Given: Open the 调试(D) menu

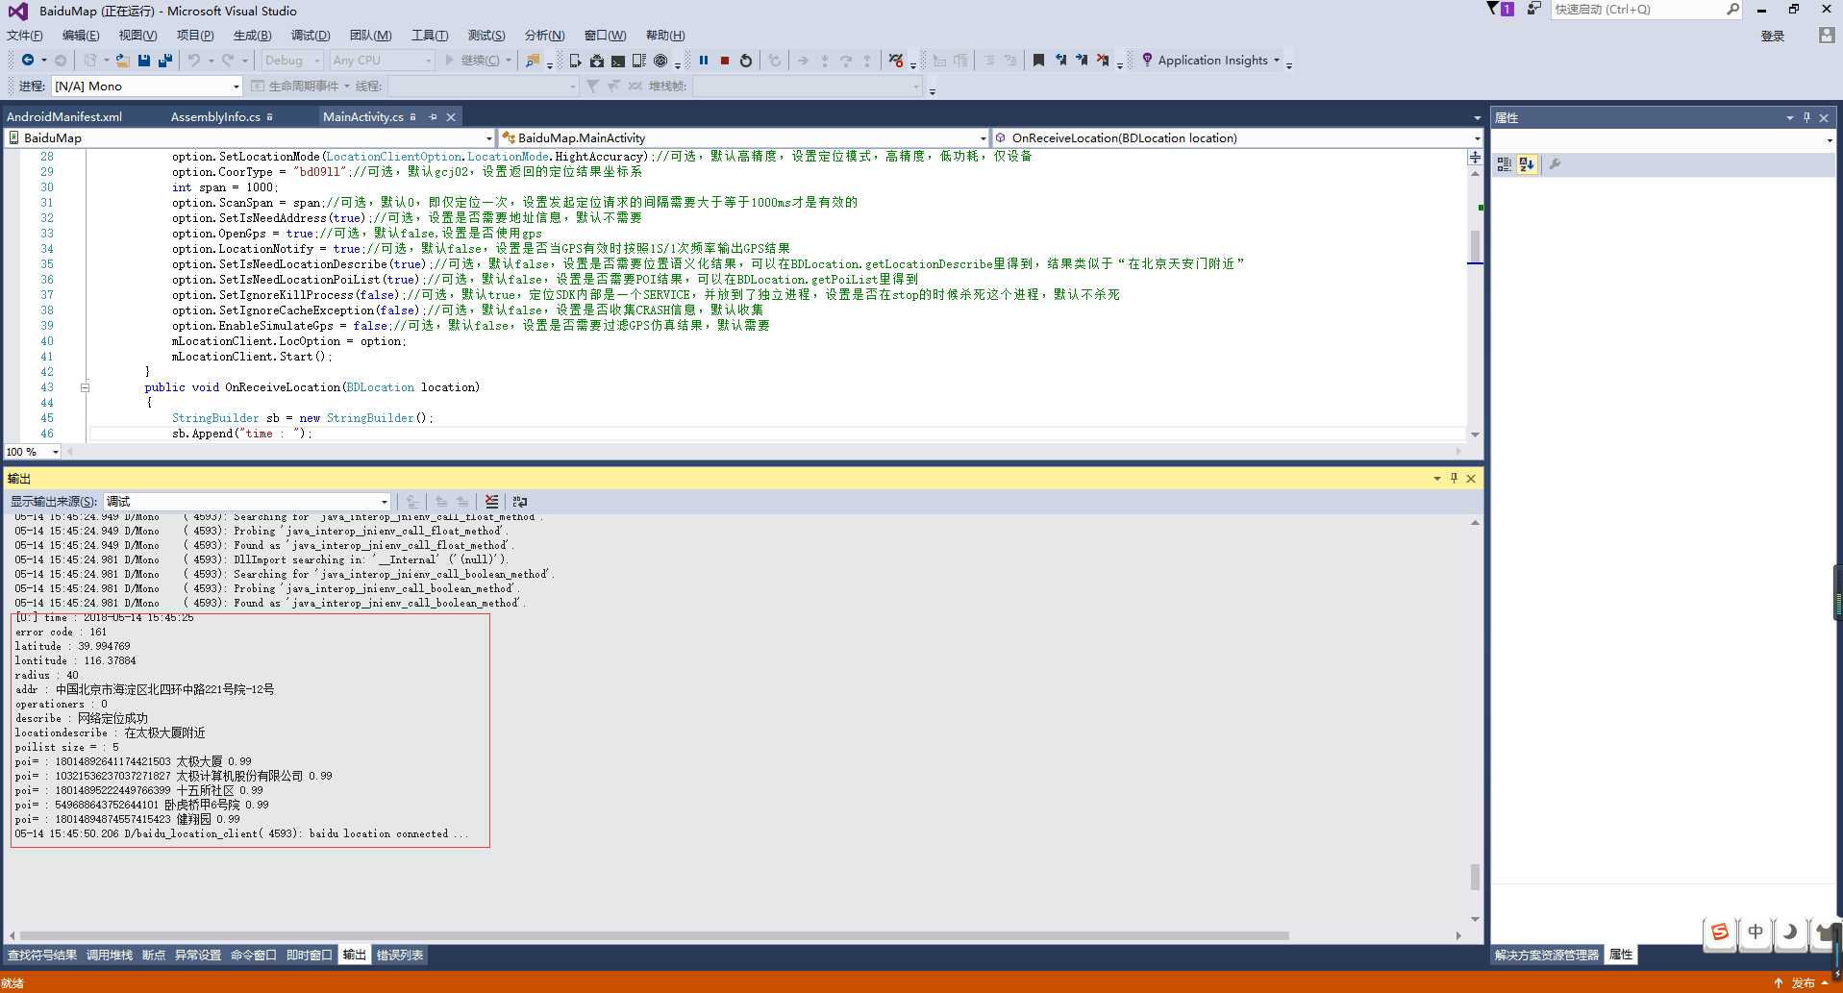Looking at the screenshot, I should click(311, 36).
